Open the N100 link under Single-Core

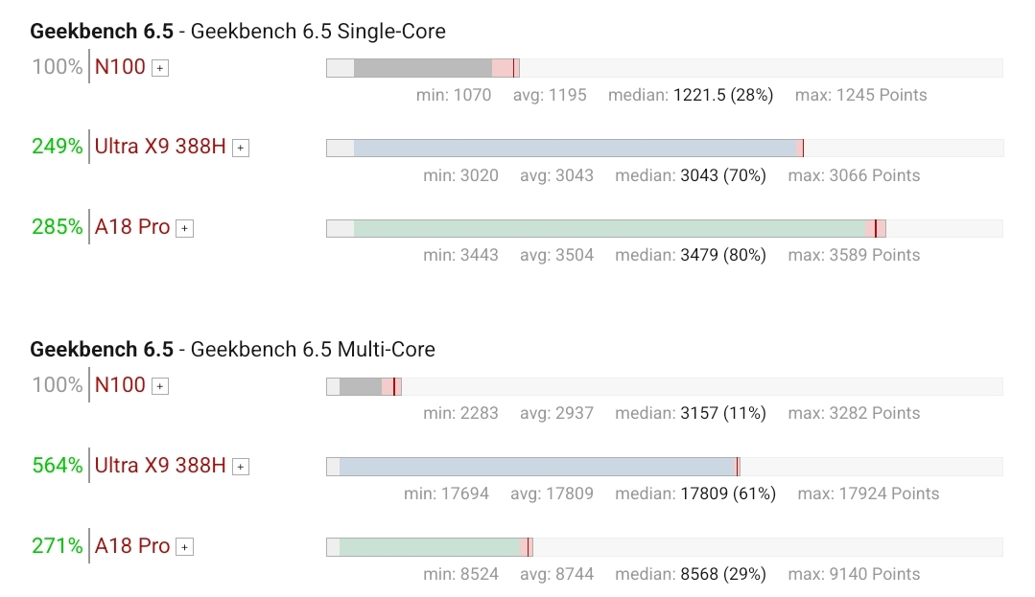pyautogui.click(x=120, y=67)
